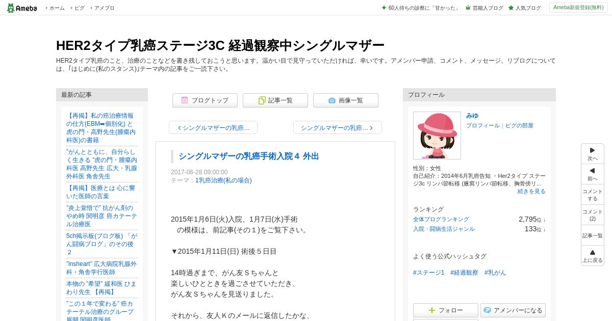Screen dimensions: 612x321
Task: Open profile name みゆ
Action: [472, 116]
